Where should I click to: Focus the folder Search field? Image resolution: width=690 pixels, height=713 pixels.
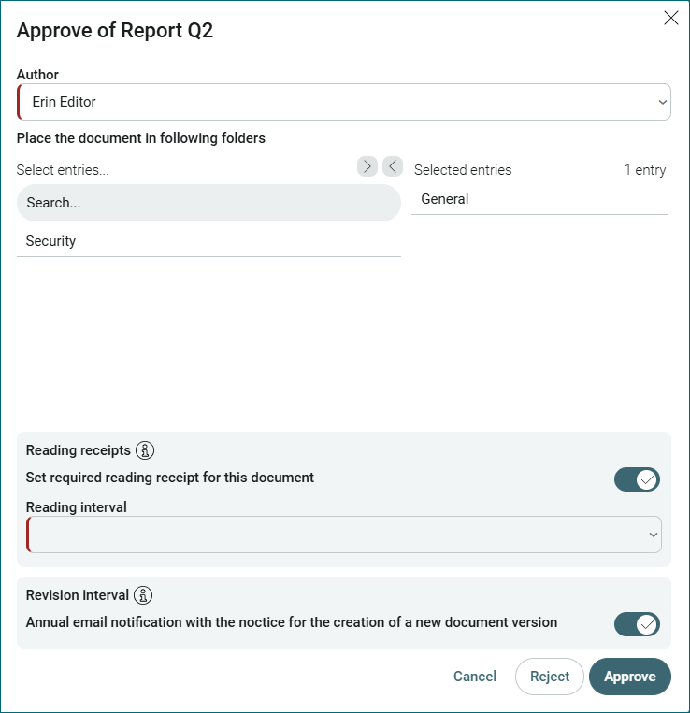pos(208,203)
